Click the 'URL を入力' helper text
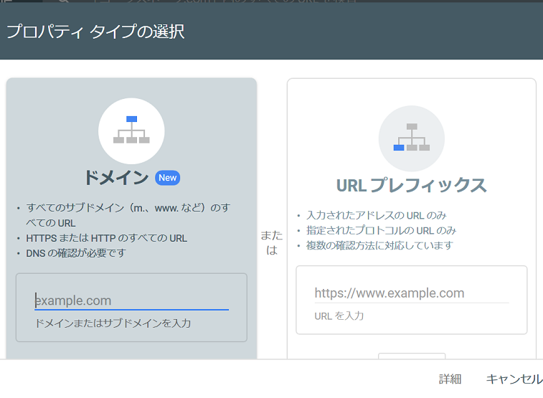The image size is (543, 398). (x=339, y=316)
